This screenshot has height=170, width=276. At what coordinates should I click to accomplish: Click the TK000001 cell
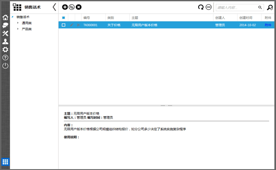(x=90, y=25)
